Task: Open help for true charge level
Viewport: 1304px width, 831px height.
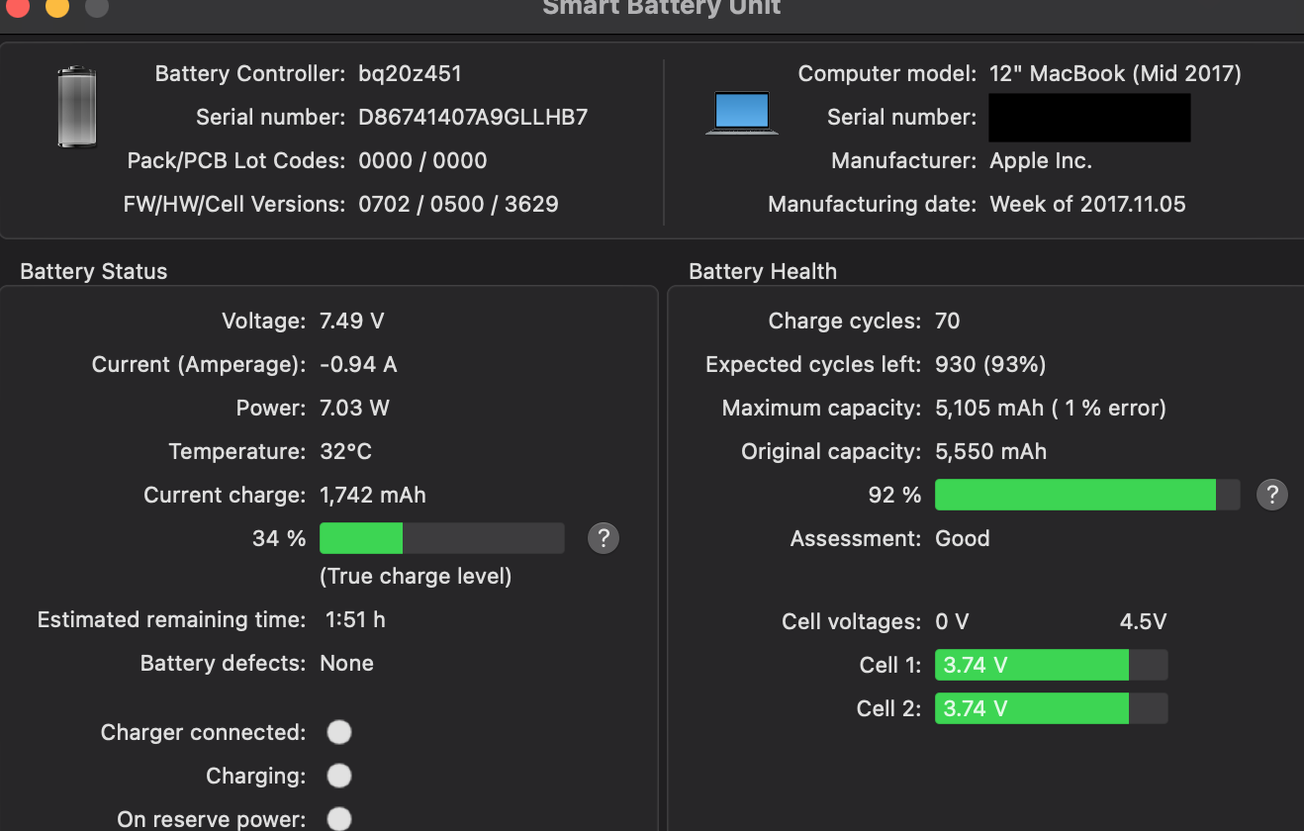Action: click(604, 538)
